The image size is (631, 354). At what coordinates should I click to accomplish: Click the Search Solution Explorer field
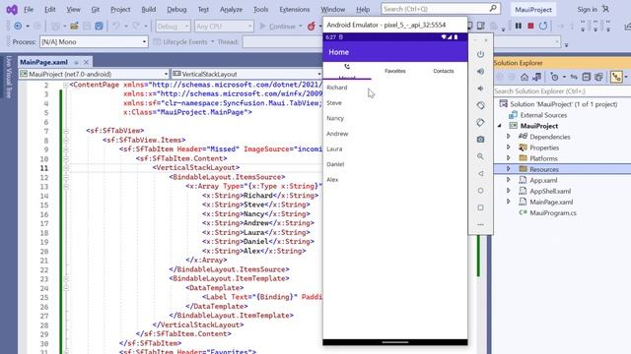click(x=562, y=91)
